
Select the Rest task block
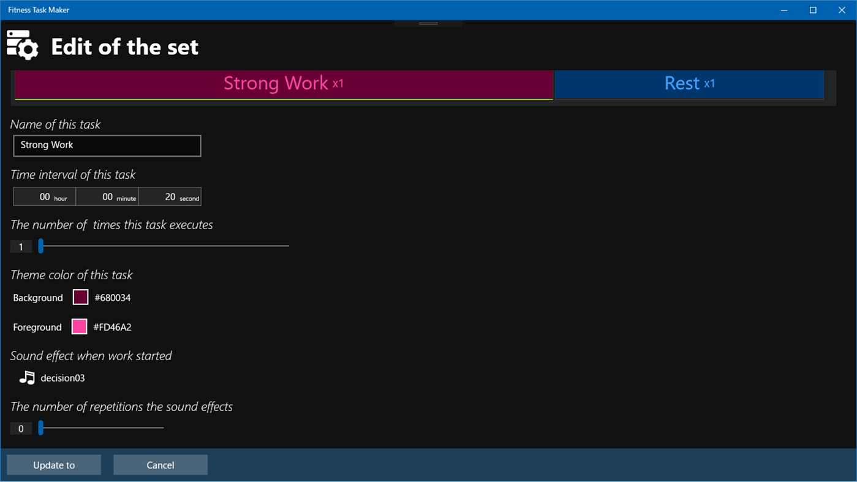pyautogui.click(x=689, y=83)
